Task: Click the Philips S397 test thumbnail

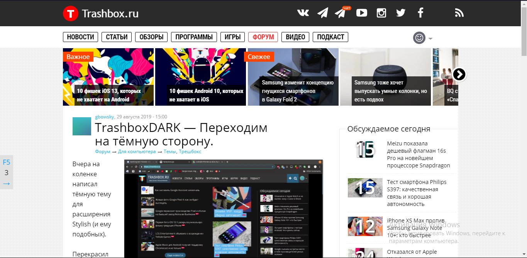Action: tap(365, 188)
